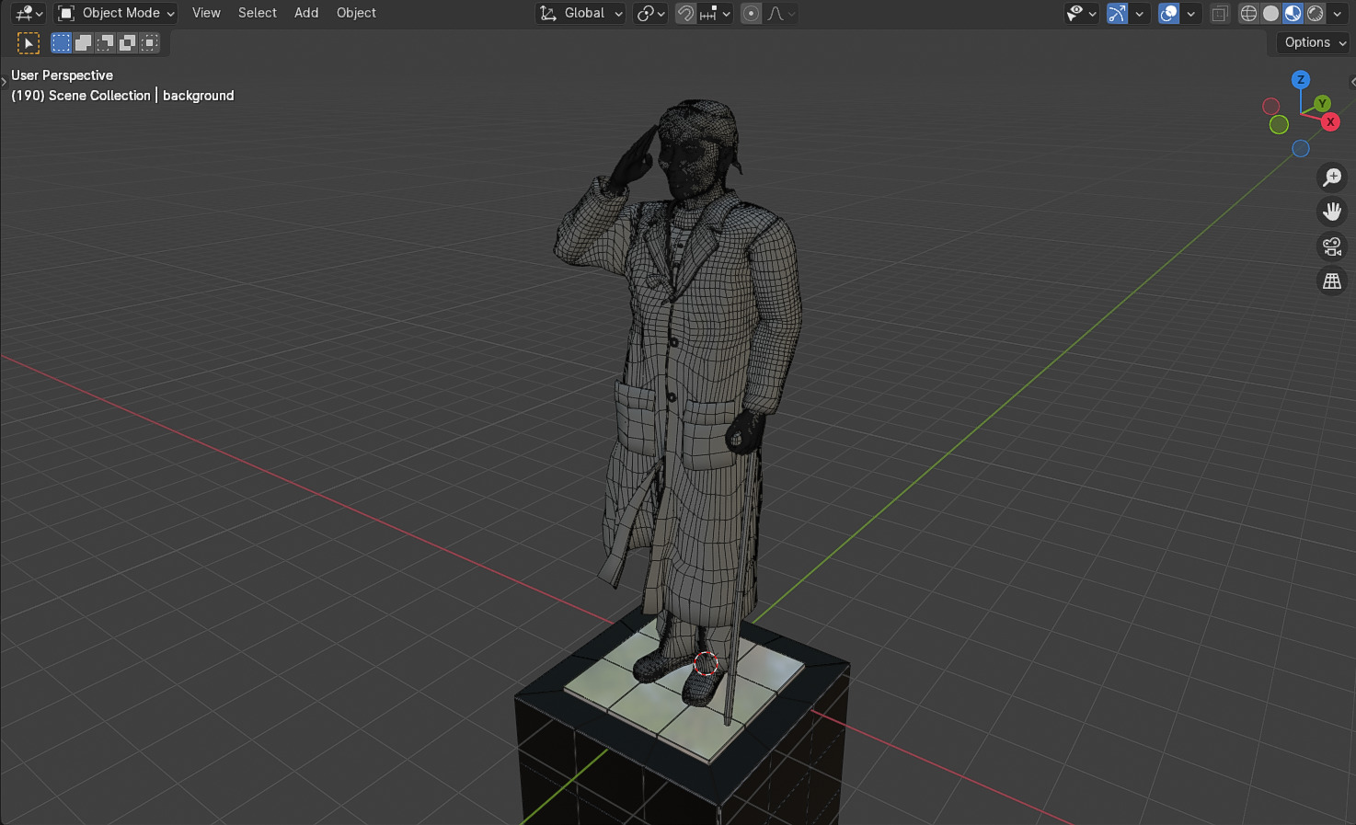Expand the sidebar with right edge arrow
Screen dimensions: 1356x825
pyautogui.click(x=1352, y=82)
